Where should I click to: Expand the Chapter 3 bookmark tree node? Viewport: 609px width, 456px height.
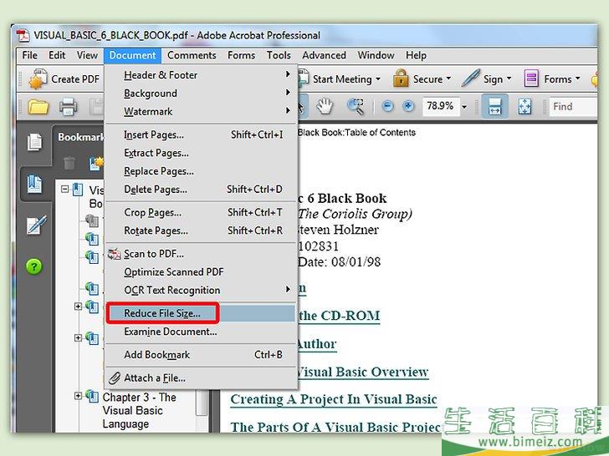click(x=79, y=398)
